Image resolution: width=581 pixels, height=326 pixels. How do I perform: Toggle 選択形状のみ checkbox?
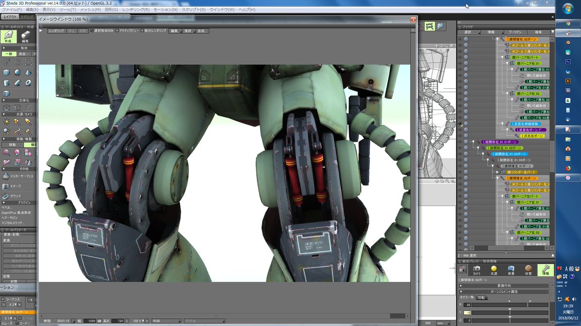pyautogui.click(x=92, y=30)
